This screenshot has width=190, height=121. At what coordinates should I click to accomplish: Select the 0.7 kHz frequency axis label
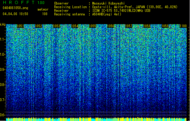[x=3, y=100]
